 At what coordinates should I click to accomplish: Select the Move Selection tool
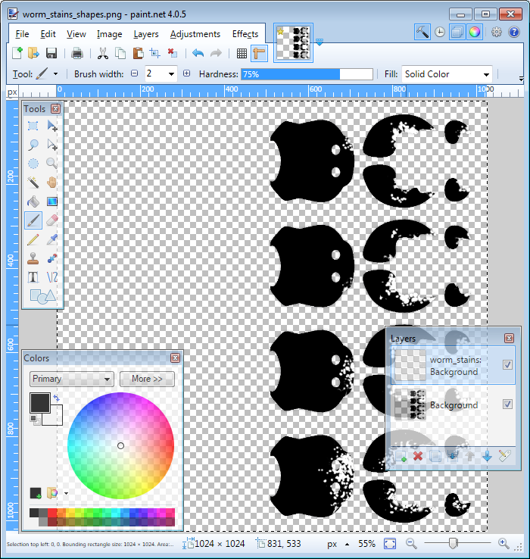coord(52,145)
